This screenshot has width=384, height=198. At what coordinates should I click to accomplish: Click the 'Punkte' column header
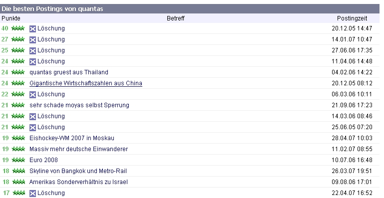pos(11,18)
